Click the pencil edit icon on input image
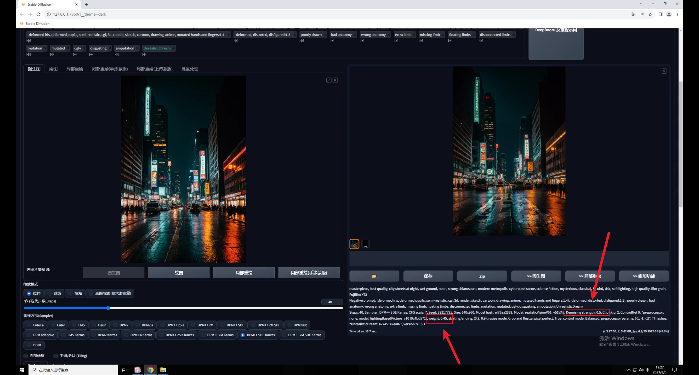The width and height of the screenshot is (699, 375). (x=329, y=80)
